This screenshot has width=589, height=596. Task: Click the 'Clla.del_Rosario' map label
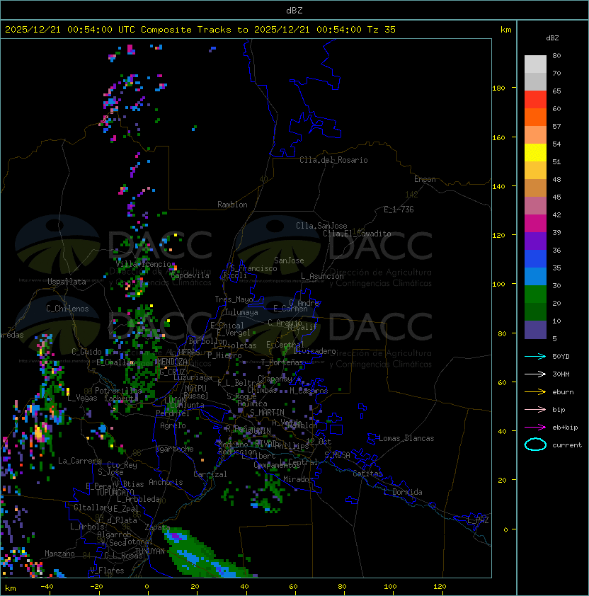tap(333, 160)
